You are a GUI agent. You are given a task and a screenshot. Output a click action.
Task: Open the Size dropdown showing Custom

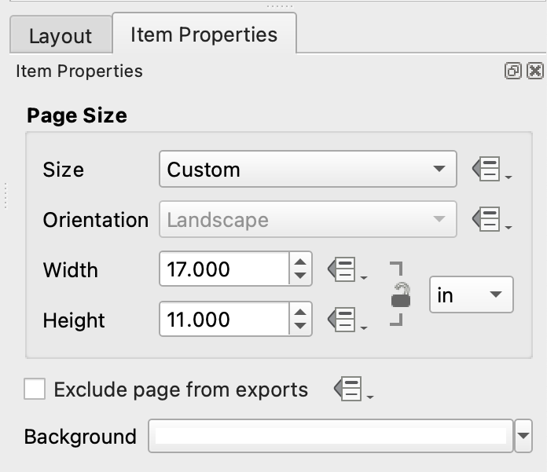click(x=307, y=170)
